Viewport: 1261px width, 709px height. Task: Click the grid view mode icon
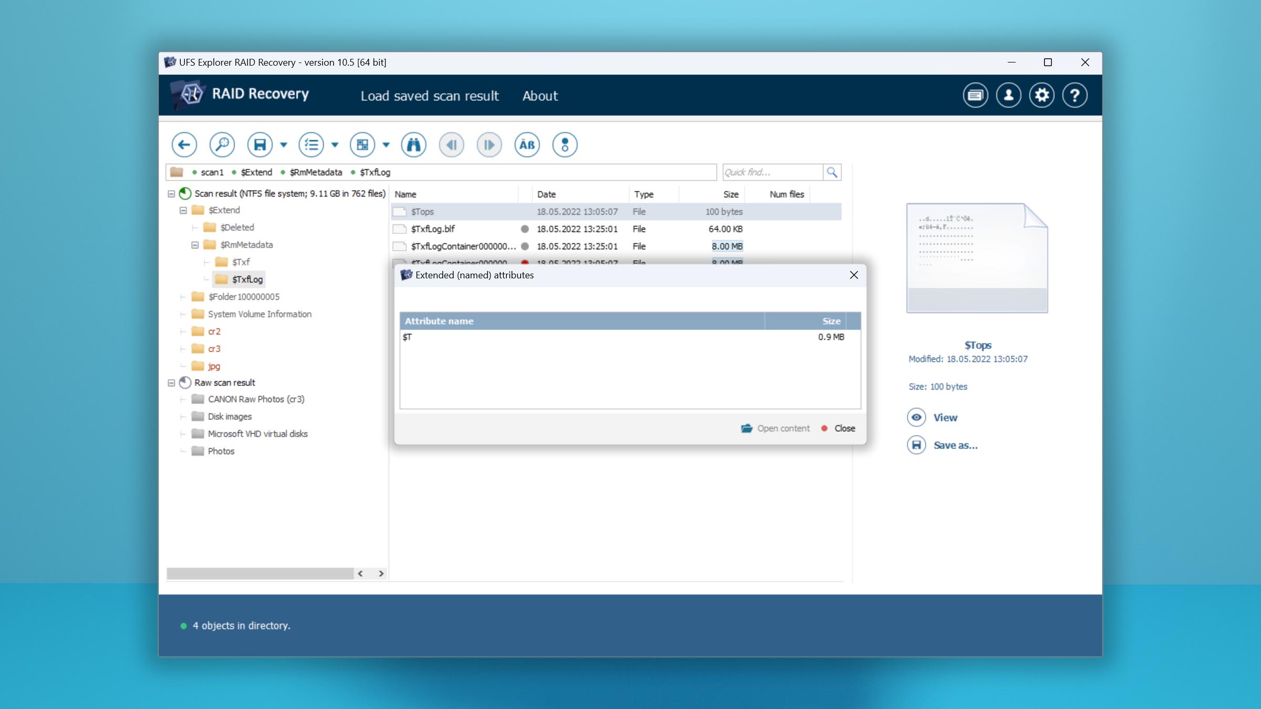pyautogui.click(x=363, y=144)
